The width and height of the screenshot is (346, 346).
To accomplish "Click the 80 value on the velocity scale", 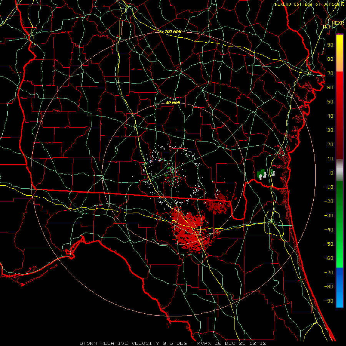I will [x=330, y=59].
